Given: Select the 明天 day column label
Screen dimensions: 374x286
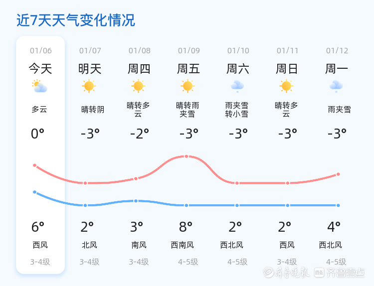Looking at the screenshot, I should tap(90, 69).
